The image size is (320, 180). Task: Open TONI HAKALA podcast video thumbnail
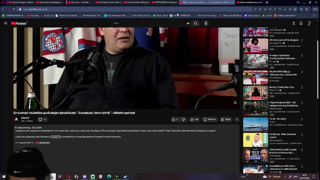click(x=255, y=155)
